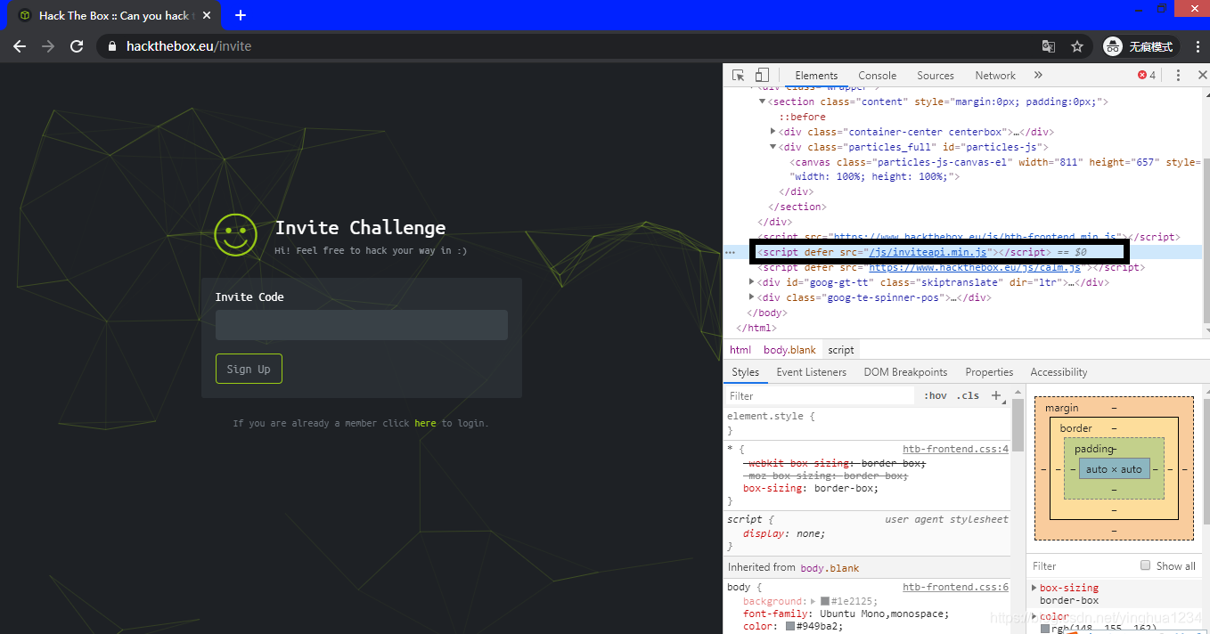Open htb-frontend.css:4 source link
Image resolution: width=1210 pixels, height=634 pixels.
coord(955,450)
